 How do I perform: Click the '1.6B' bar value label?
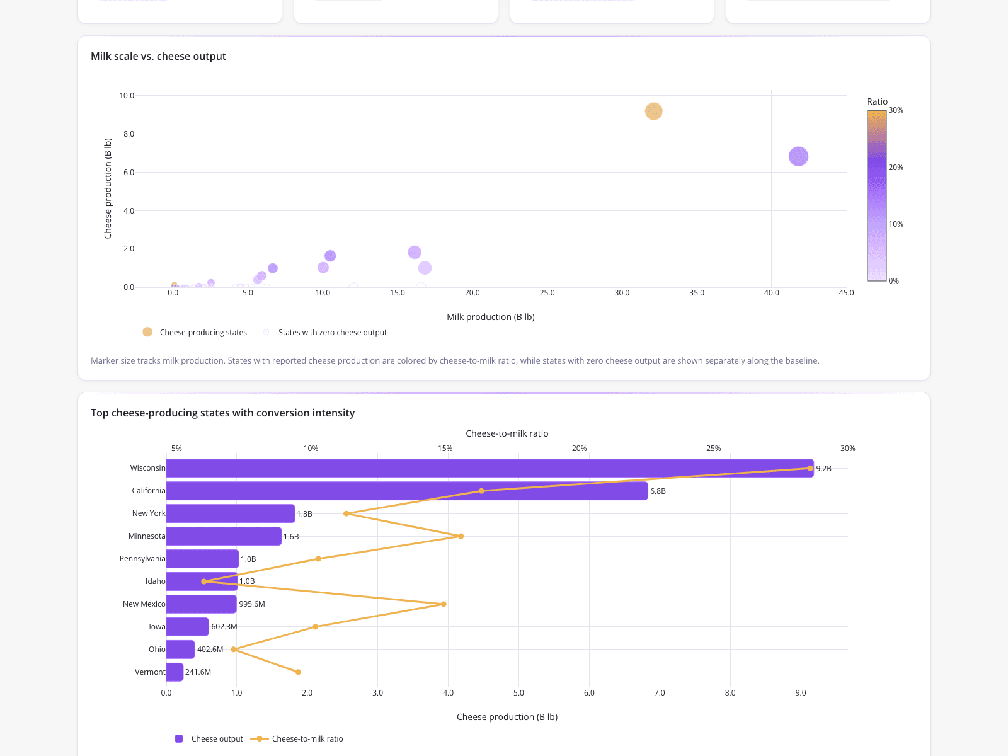click(x=291, y=537)
